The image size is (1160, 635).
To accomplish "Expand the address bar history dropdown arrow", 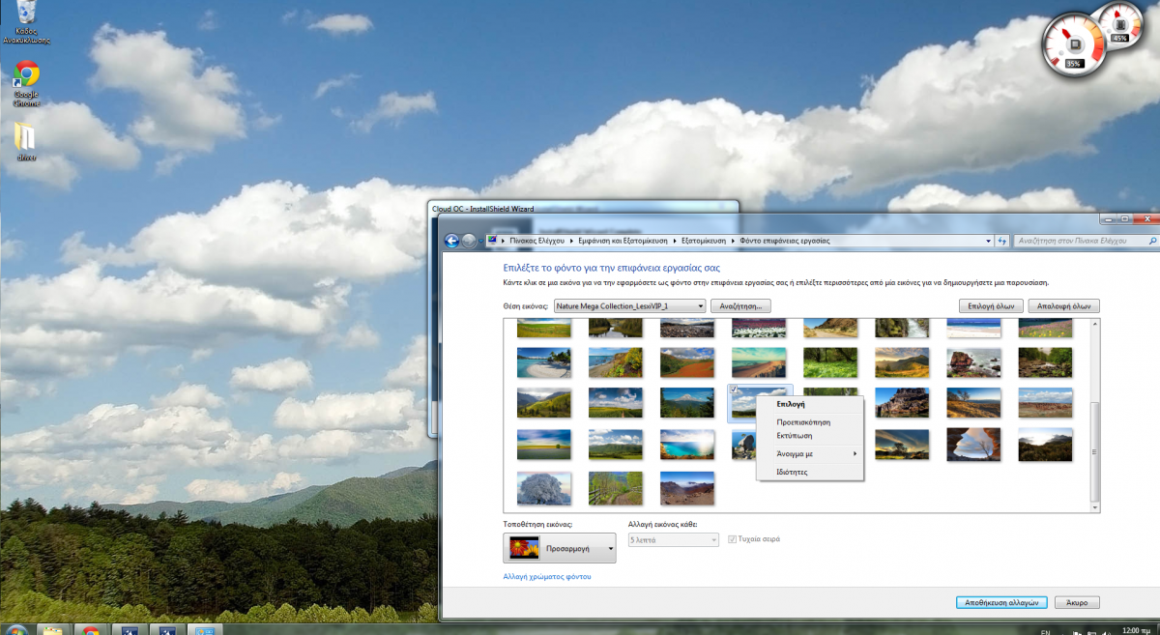I will 988,241.
